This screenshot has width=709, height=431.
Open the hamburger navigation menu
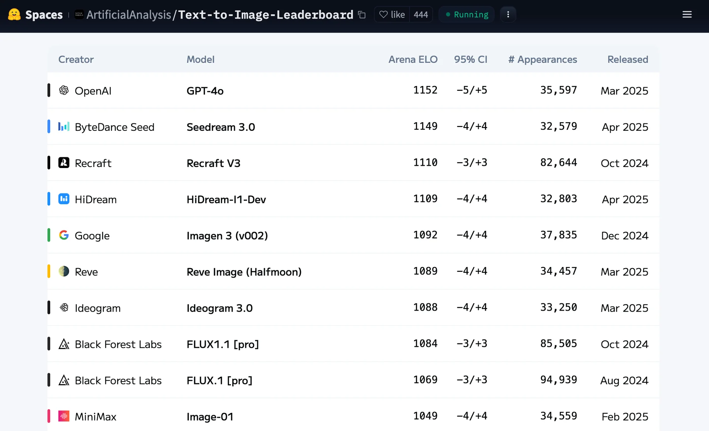pyautogui.click(x=688, y=14)
